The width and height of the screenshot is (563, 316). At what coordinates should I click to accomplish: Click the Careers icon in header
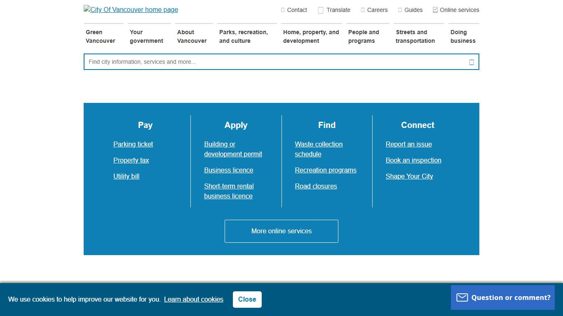[x=363, y=10]
